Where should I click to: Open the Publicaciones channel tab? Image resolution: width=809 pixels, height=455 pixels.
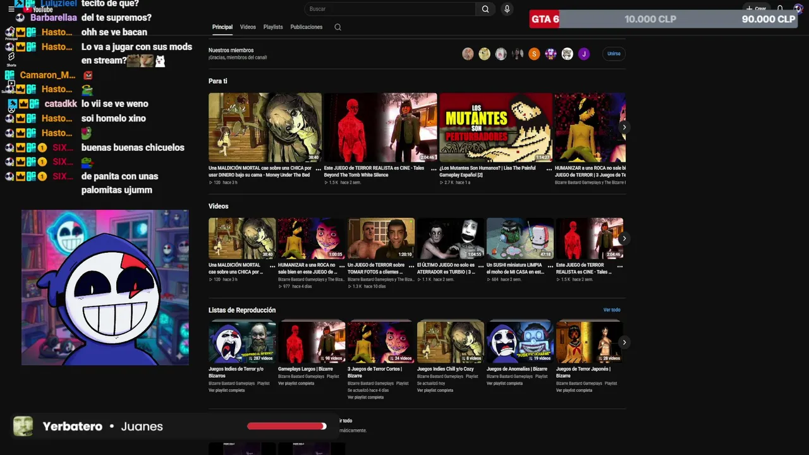tap(307, 27)
